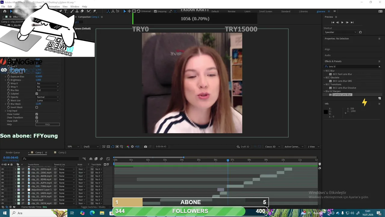
Task: Click the Help button in Effect Controls
Action: pos(48,124)
